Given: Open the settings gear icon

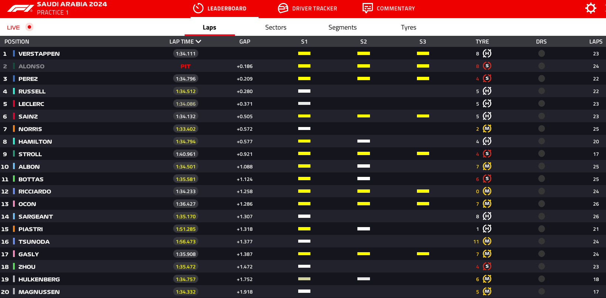Looking at the screenshot, I should click(590, 8).
